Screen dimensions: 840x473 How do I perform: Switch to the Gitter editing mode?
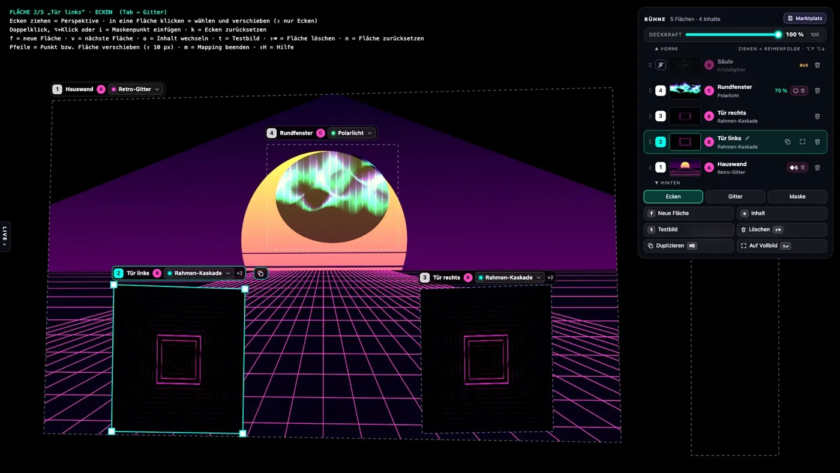tap(735, 196)
